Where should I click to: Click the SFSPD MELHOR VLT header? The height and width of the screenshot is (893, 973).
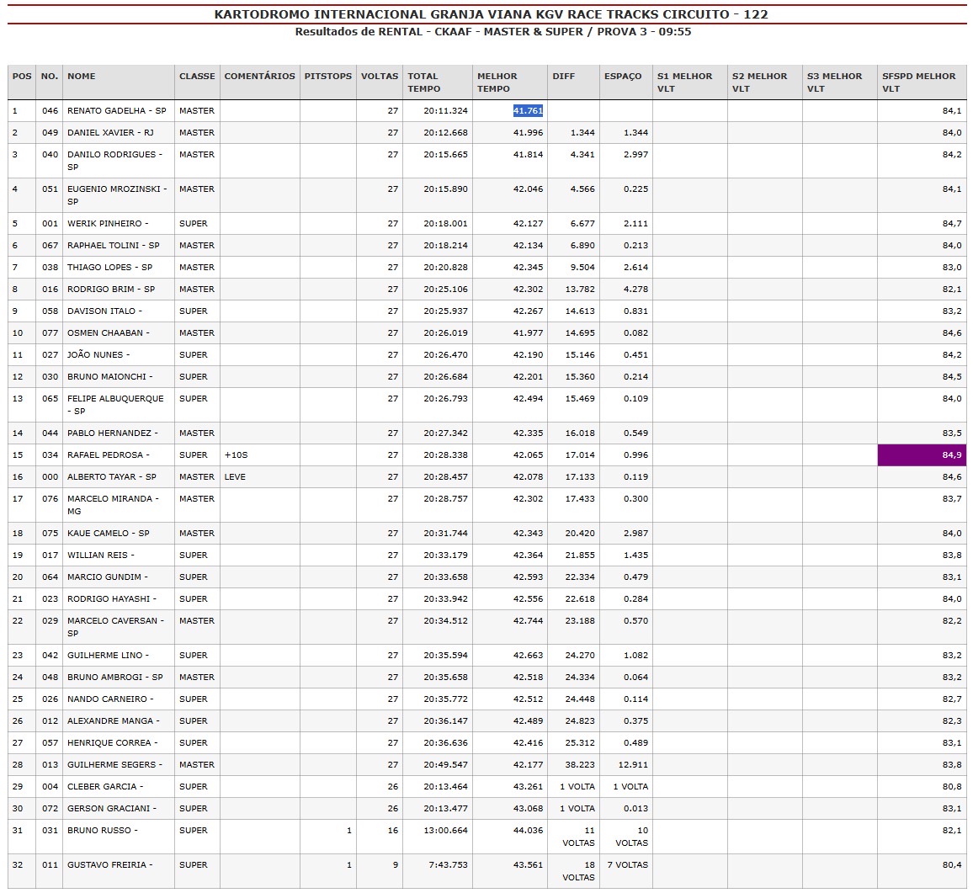[x=918, y=82]
